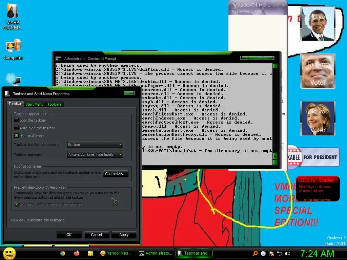
Task: Click the Hillary Clinton Did you Vote gadget
Action: click(318, 118)
